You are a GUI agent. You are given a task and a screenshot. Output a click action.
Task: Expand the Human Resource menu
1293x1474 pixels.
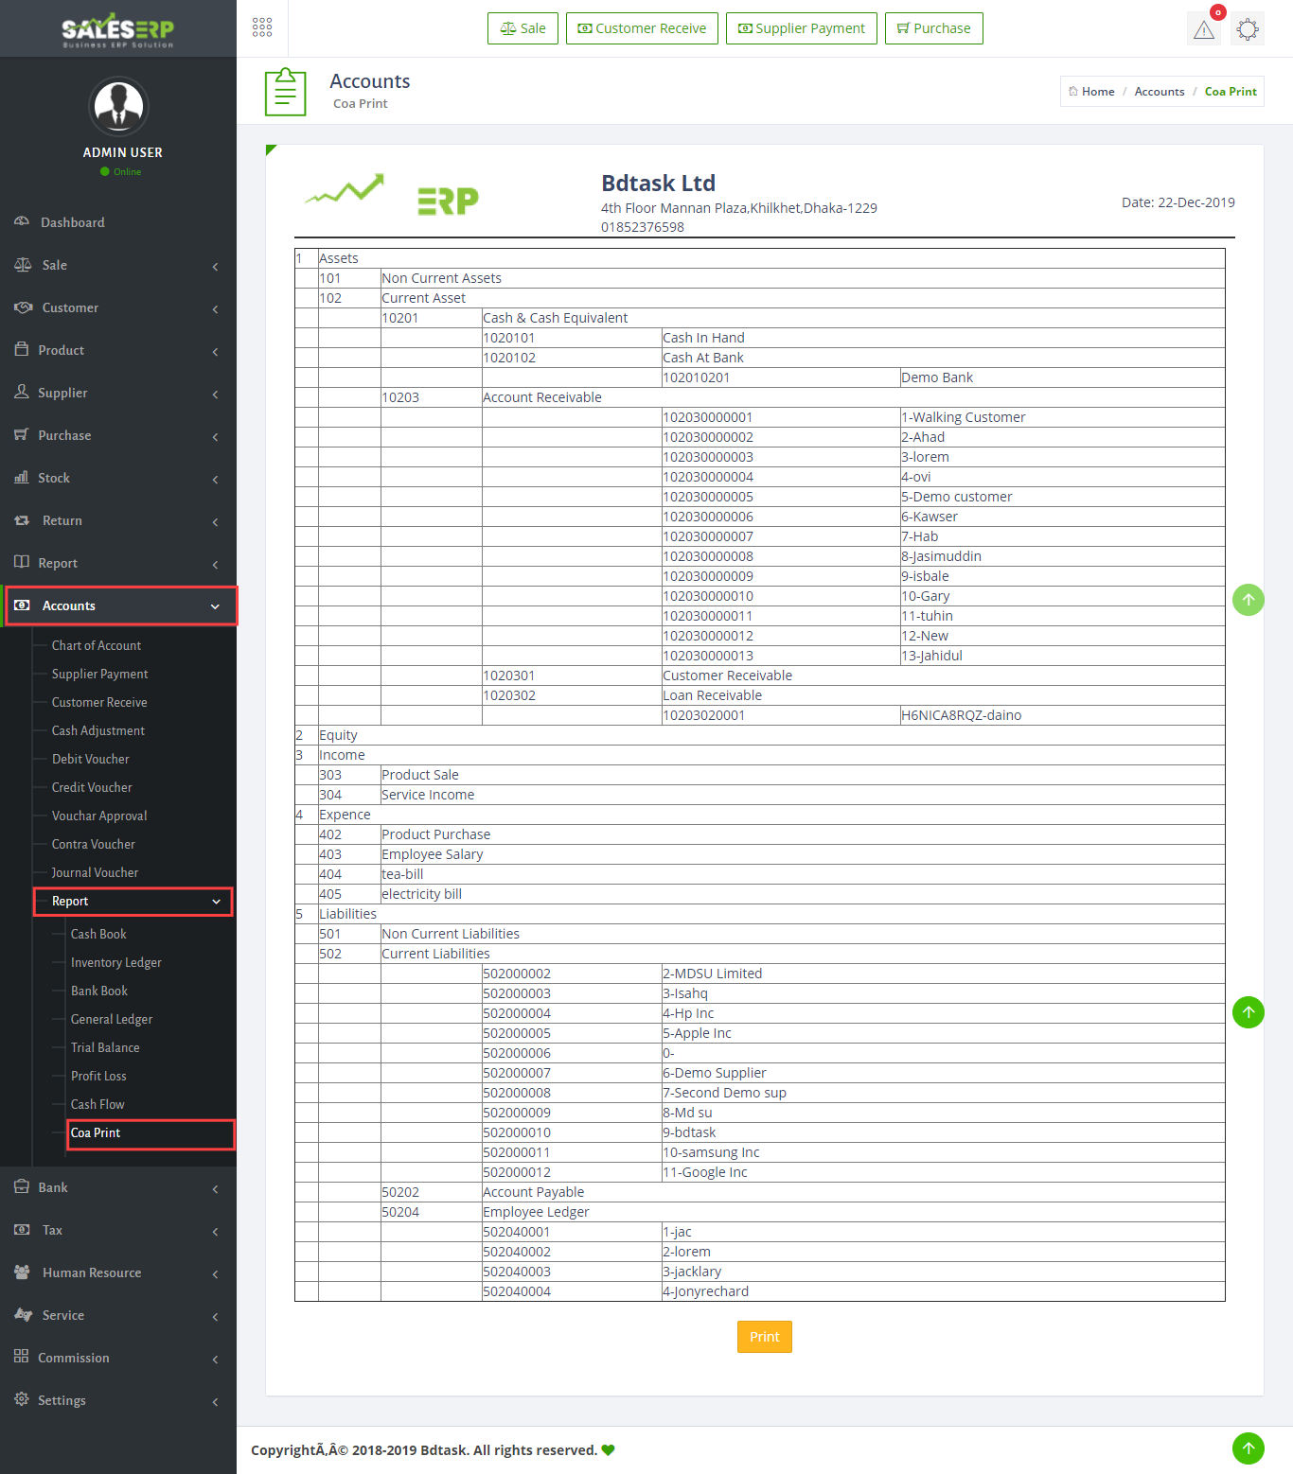coord(118,1272)
